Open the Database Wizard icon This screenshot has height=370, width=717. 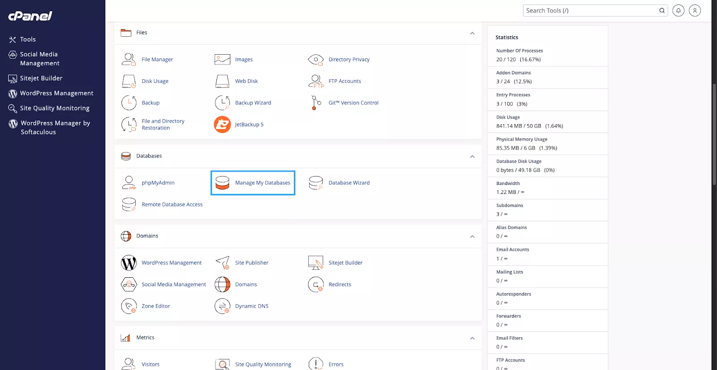tap(316, 183)
